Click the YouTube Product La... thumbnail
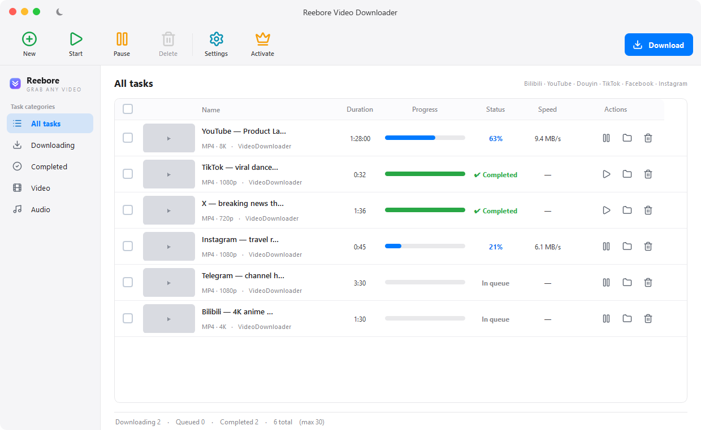The height and width of the screenshot is (430, 701). 169,138
